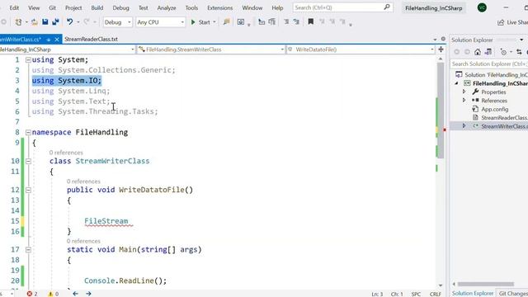The image size is (528, 297).
Task: Click the Pending Changes Filter clock icon
Action: [503, 52]
